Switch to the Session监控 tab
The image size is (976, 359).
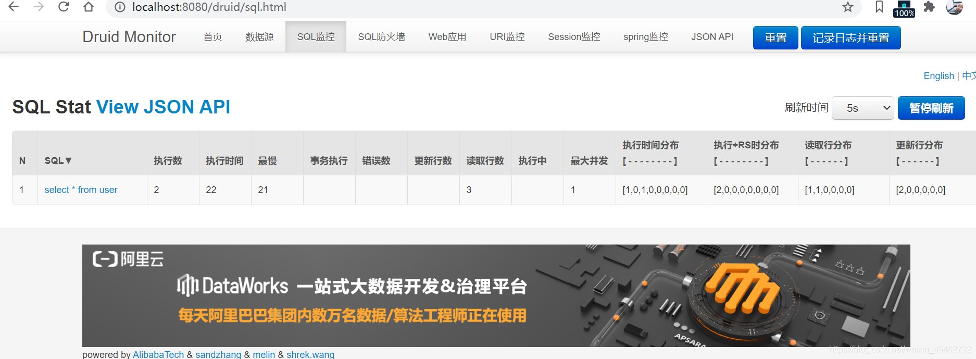574,37
